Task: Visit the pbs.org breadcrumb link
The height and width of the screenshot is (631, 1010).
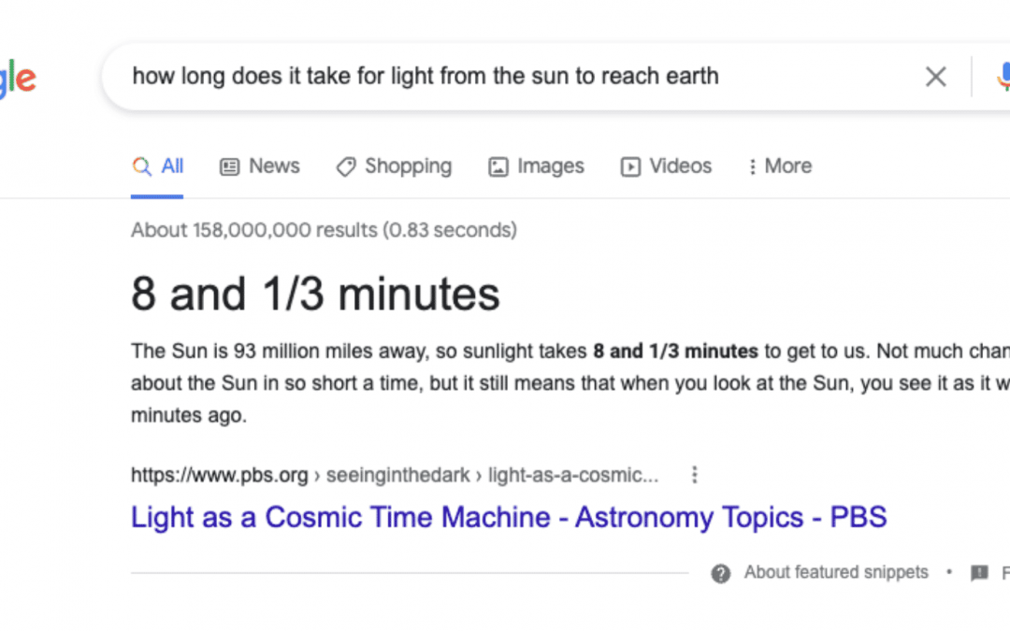Action: [220, 475]
